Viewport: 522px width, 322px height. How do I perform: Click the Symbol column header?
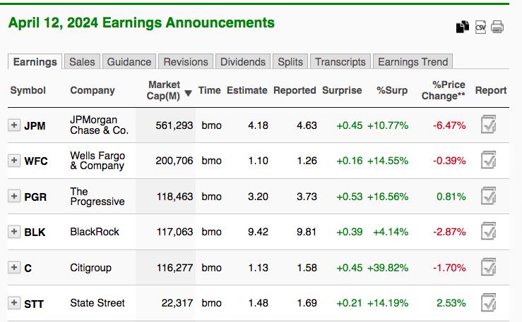(x=28, y=90)
